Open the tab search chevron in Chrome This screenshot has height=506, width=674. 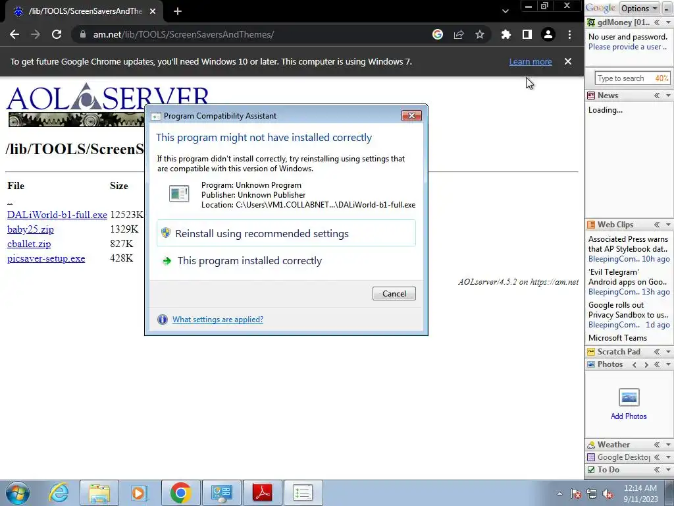(505, 11)
